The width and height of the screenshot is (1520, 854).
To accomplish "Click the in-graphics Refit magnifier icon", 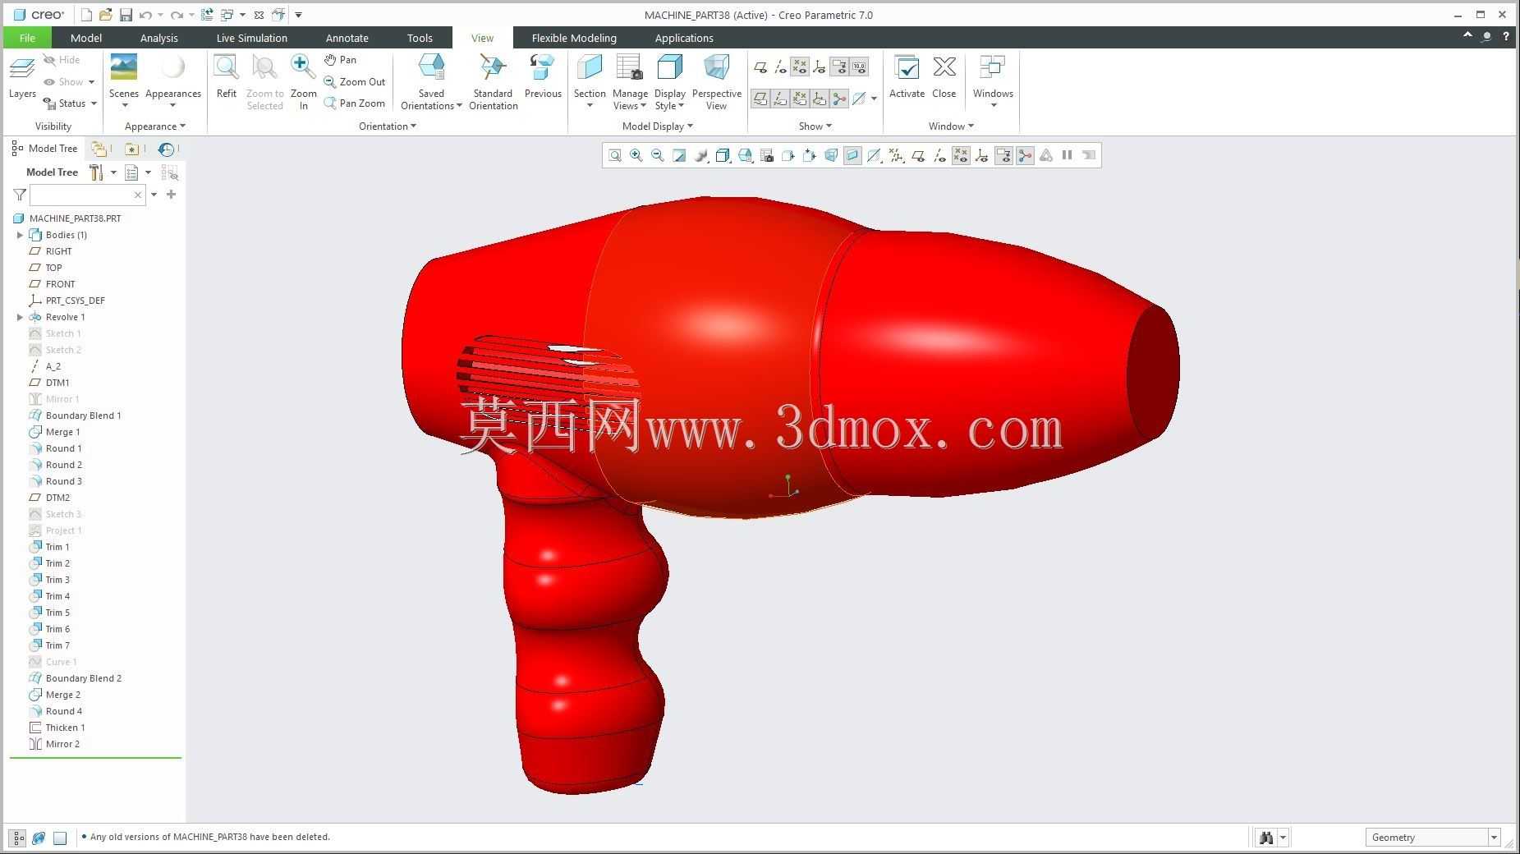I will [x=614, y=155].
